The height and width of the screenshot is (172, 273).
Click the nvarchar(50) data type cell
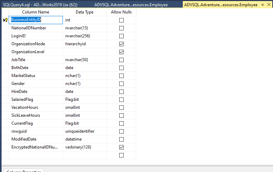(85, 60)
